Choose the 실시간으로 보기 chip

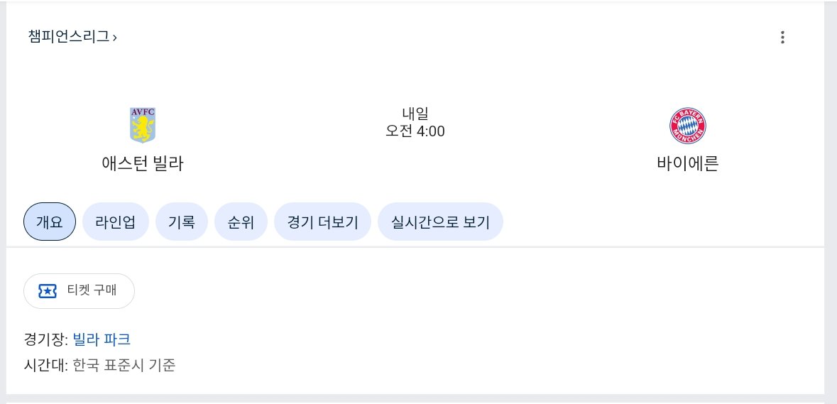pyautogui.click(x=440, y=222)
